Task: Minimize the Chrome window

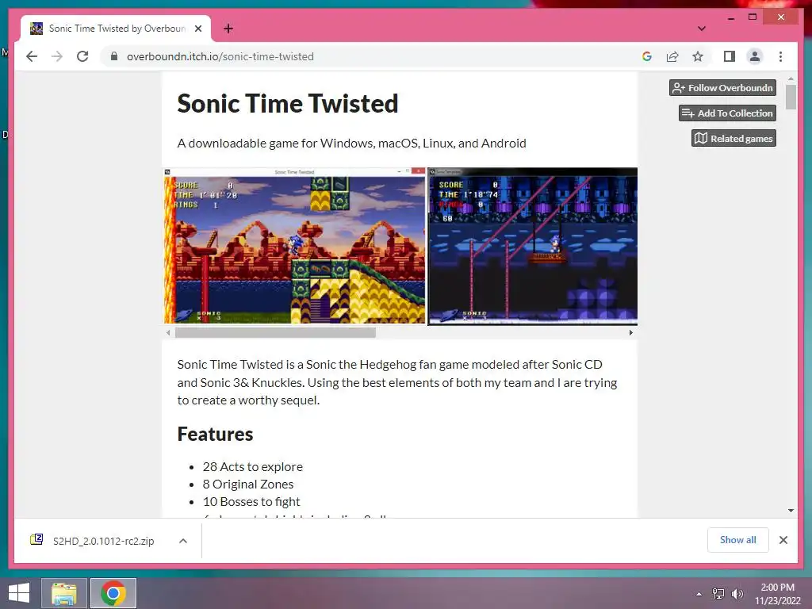Action: 730,17
